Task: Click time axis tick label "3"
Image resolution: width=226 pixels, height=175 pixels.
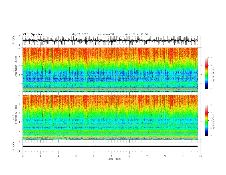Action: point(76,156)
